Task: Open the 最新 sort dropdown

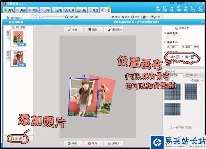Action: click(169, 80)
